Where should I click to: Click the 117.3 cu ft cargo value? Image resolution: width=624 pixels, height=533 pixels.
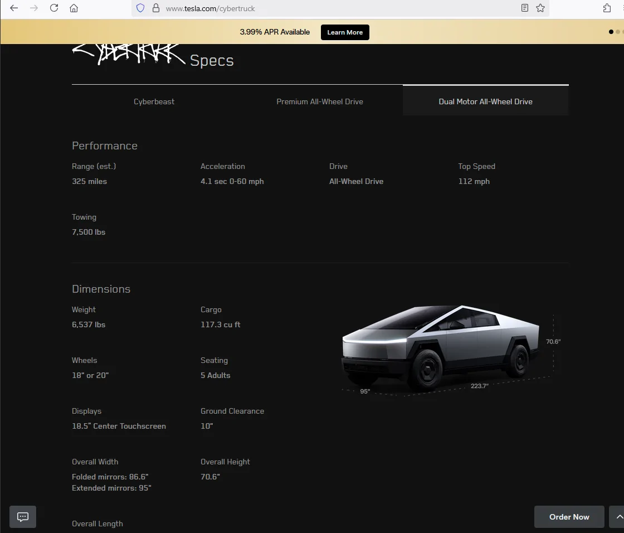pos(221,324)
